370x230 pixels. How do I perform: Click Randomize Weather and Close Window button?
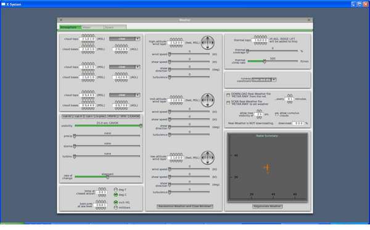[185, 206]
